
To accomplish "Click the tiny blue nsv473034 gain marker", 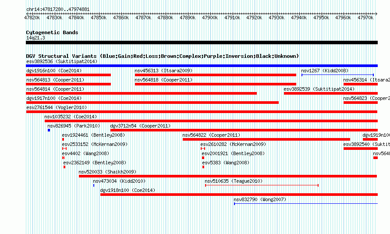I will click(94, 185).
